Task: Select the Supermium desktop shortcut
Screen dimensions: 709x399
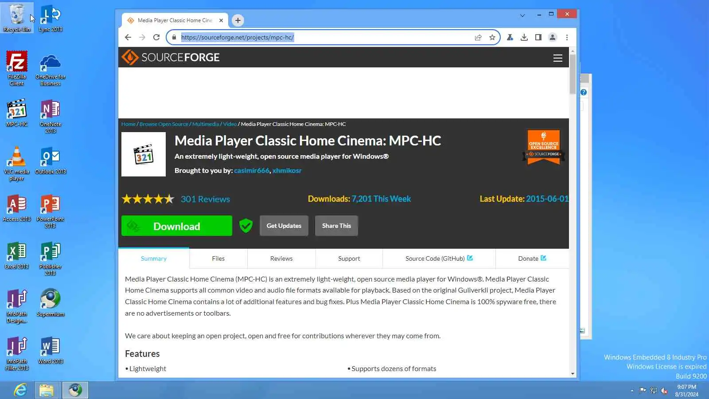Action: coord(51,302)
